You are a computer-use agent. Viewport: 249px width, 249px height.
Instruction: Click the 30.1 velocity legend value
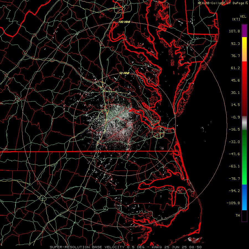tap(235, 93)
